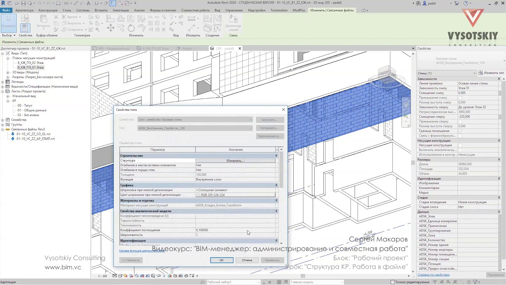The width and height of the screenshot is (506, 285).
Task: Open the Конструкция ribbon tab
Action: click(x=48, y=10)
